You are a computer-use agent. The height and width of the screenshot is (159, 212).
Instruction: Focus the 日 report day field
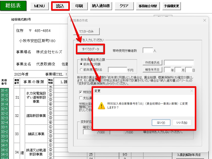coord(188,70)
